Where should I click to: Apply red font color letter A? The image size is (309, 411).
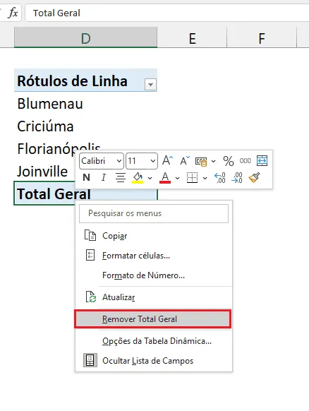(165, 178)
